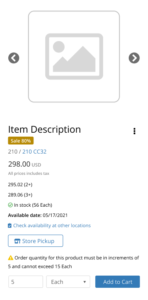This screenshot has height=300, width=148.
Task: Go to the previous product image
Action: coord(14,58)
